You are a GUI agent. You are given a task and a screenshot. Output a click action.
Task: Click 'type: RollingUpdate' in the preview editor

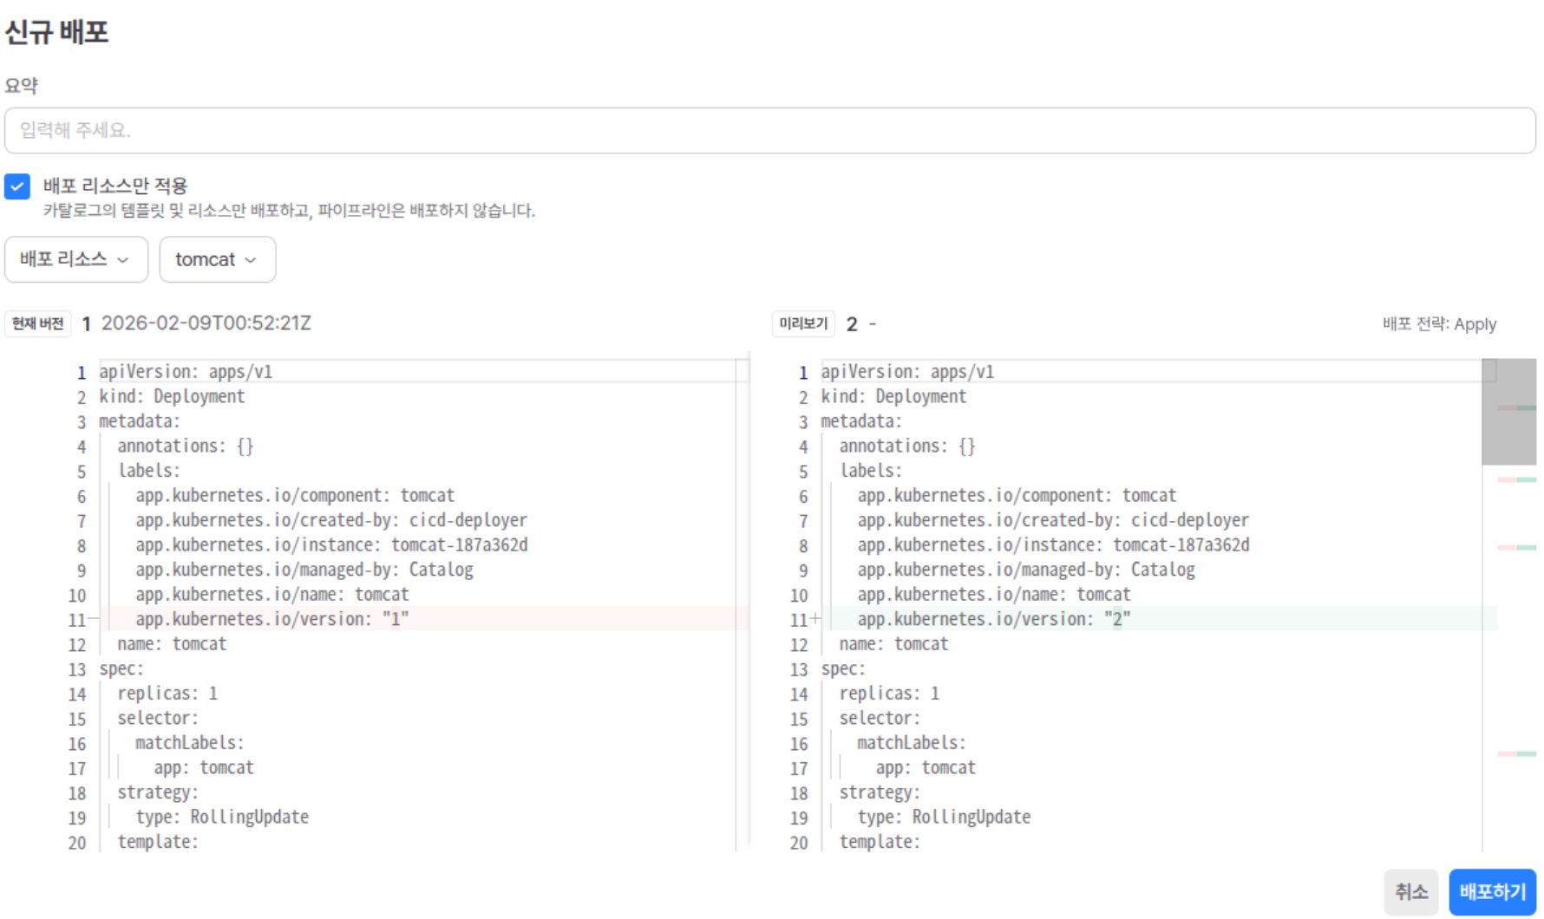click(x=944, y=818)
